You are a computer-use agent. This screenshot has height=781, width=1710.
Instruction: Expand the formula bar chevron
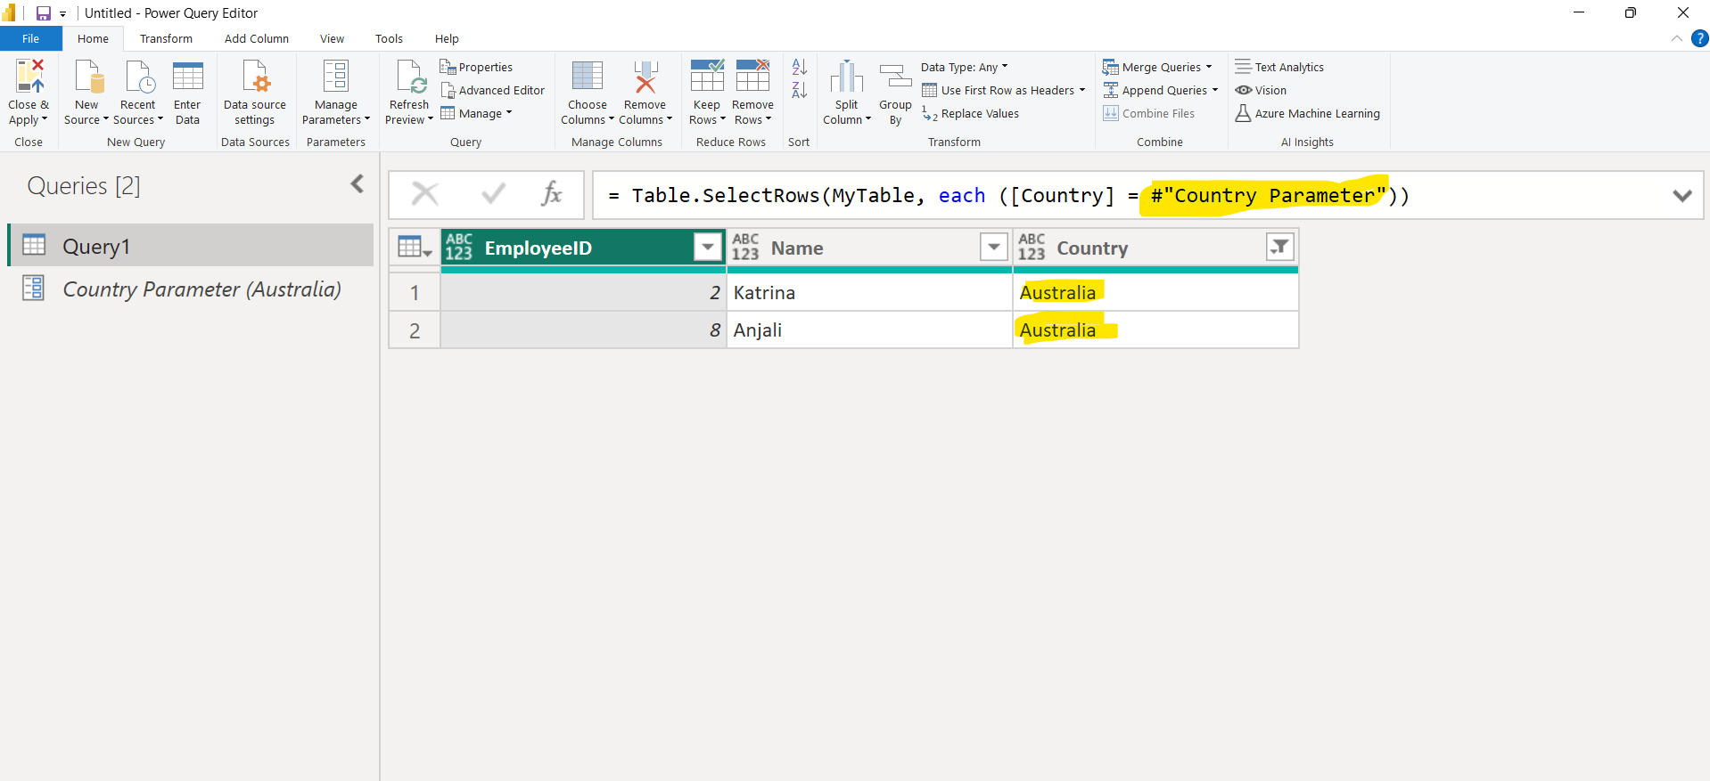[1681, 196]
